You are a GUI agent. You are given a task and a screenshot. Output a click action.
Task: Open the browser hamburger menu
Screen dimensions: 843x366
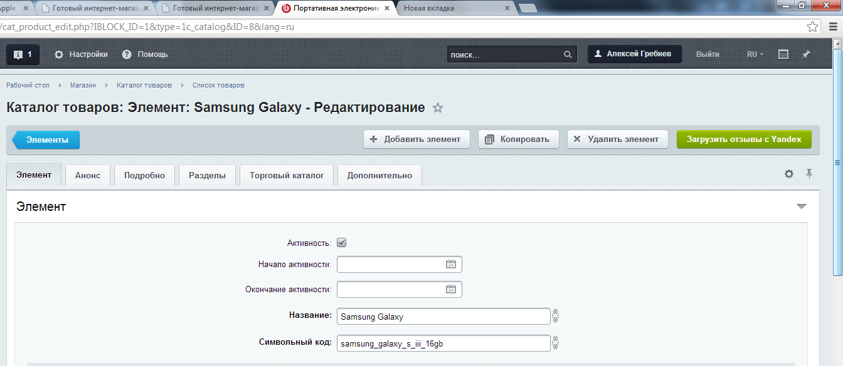pyautogui.click(x=833, y=27)
